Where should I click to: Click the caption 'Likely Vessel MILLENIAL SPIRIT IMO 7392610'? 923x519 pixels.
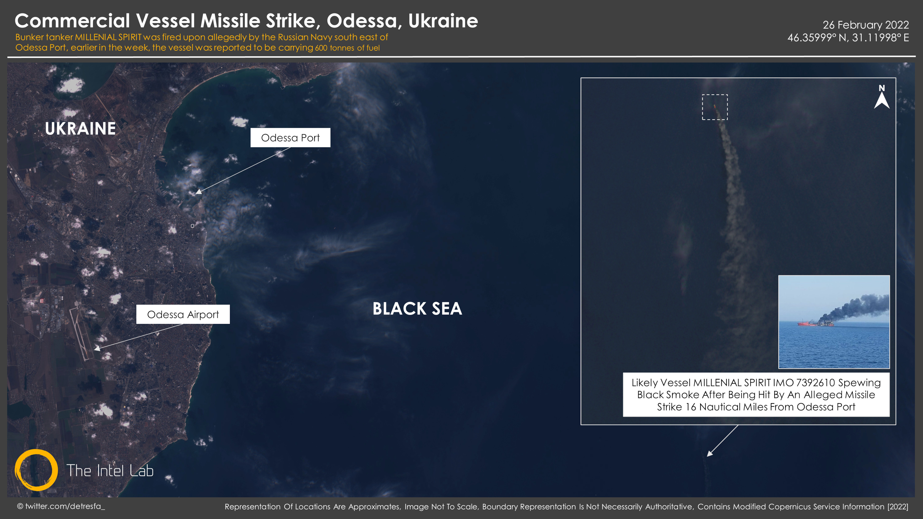pyautogui.click(x=733, y=382)
